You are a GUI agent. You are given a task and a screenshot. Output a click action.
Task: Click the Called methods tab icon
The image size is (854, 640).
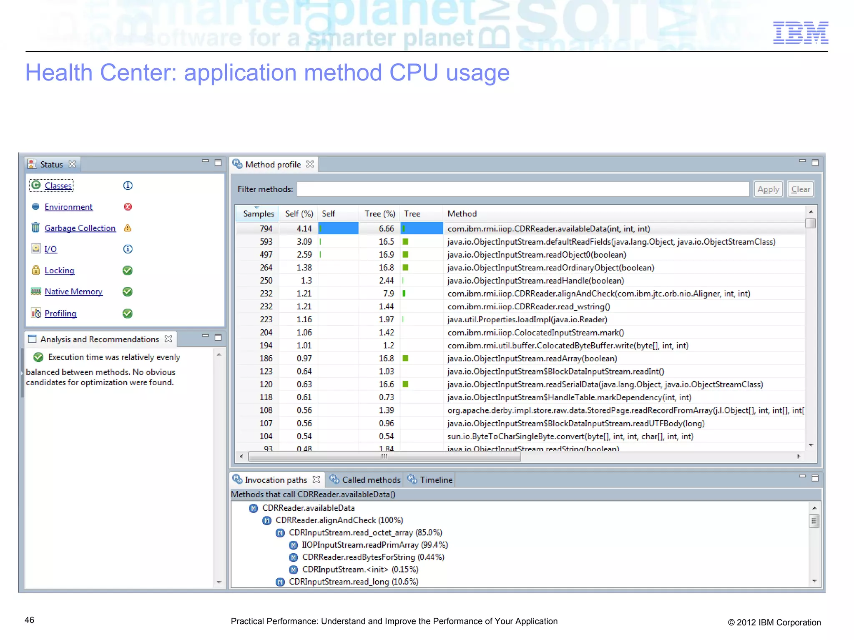(x=334, y=479)
